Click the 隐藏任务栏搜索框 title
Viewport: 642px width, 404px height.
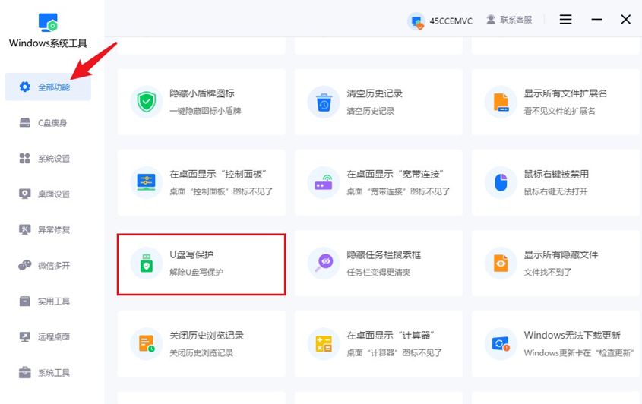[x=384, y=254]
